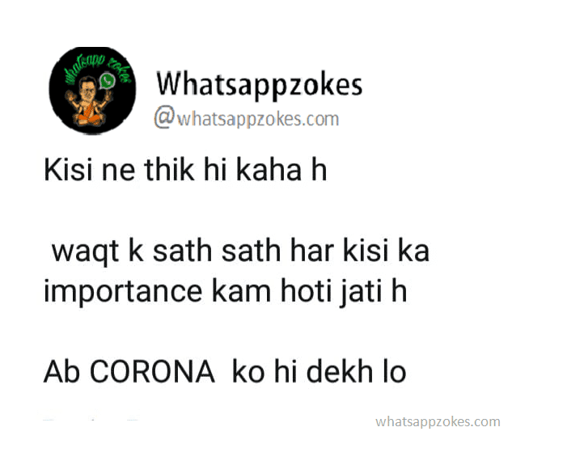Click the word 'waqt' in the post

(85, 252)
